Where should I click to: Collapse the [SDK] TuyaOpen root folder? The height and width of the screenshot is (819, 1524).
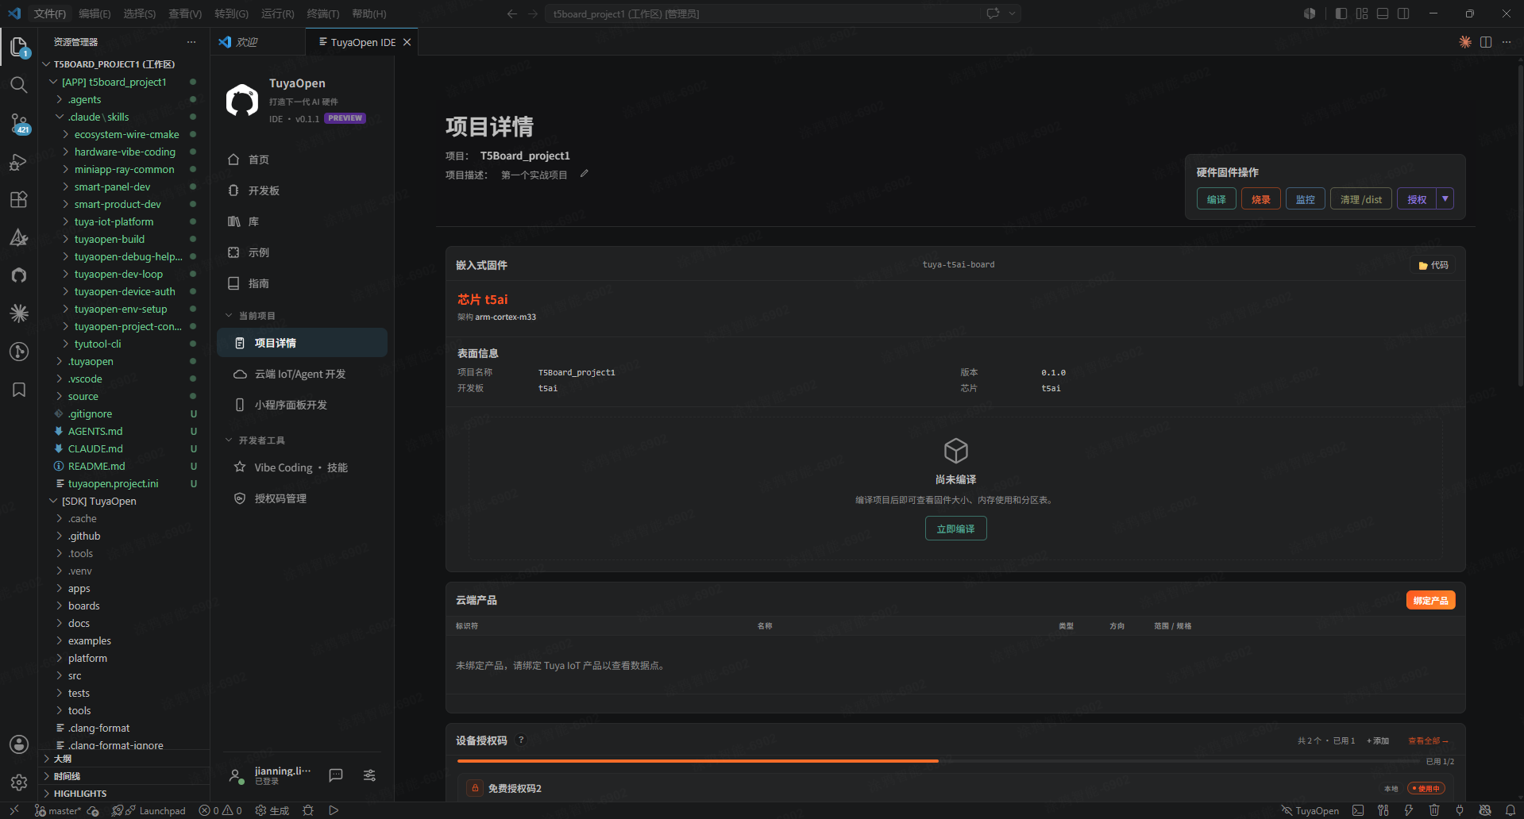click(x=53, y=501)
